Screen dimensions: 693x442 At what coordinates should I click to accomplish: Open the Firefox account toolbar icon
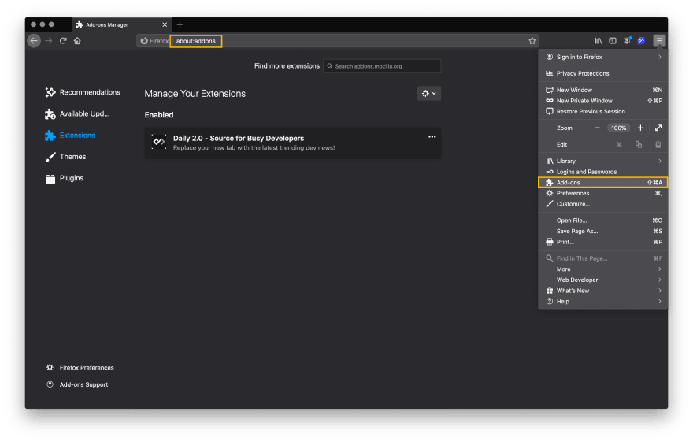627,41
